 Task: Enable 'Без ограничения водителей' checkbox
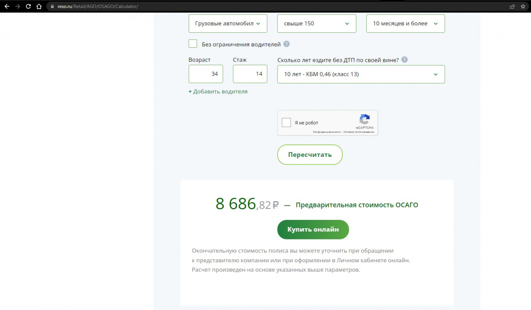193,44
